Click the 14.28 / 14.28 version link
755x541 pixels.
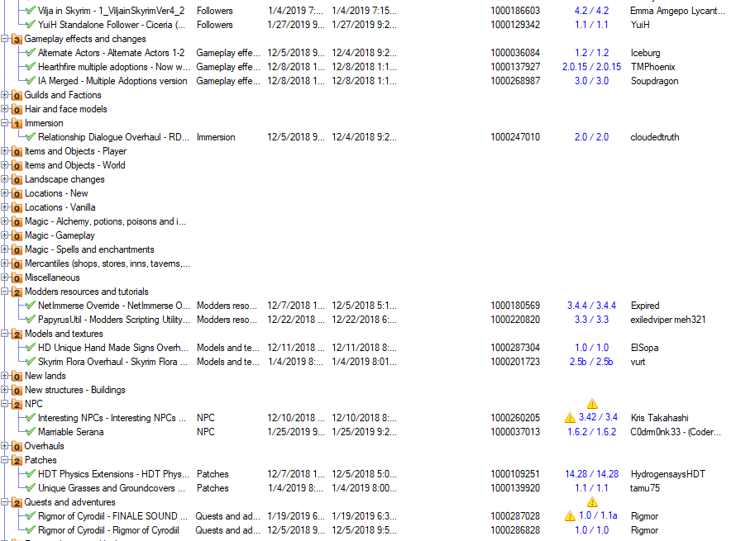pos(592,474)
